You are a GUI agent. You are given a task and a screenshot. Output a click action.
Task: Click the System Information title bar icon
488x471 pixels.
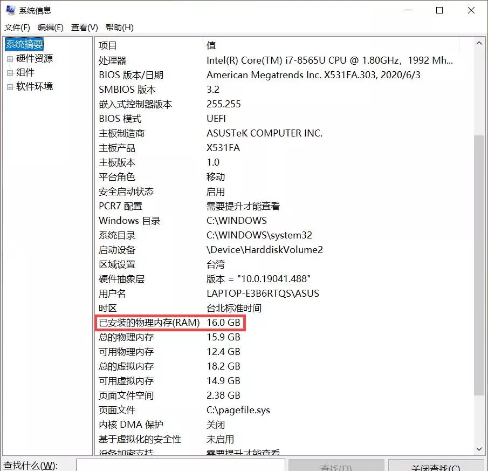coord(10,10)
